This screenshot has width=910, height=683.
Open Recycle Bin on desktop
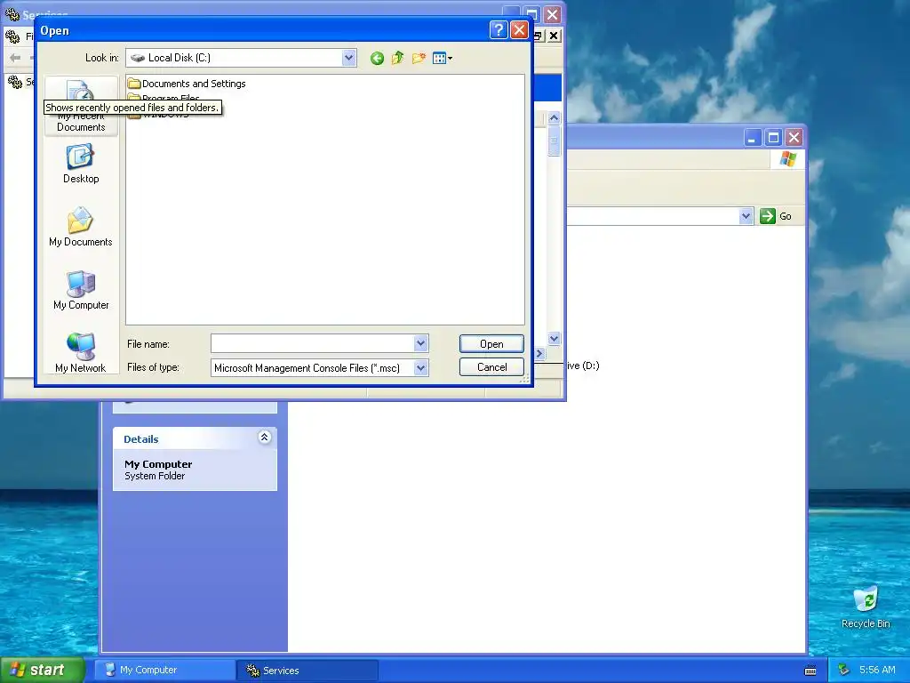click(866, 607)
